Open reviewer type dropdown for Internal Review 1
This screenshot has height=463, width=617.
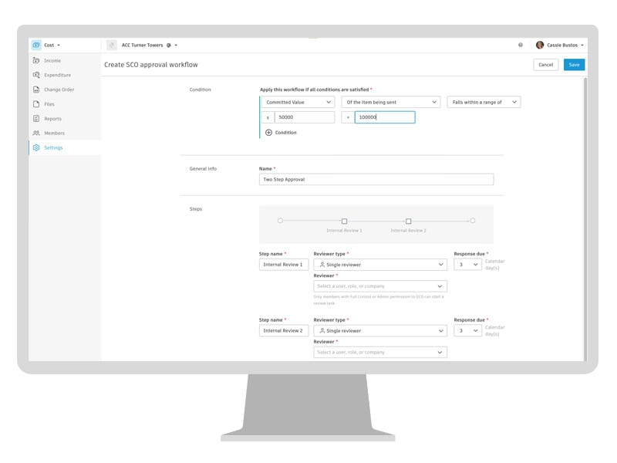click(380, 265)
